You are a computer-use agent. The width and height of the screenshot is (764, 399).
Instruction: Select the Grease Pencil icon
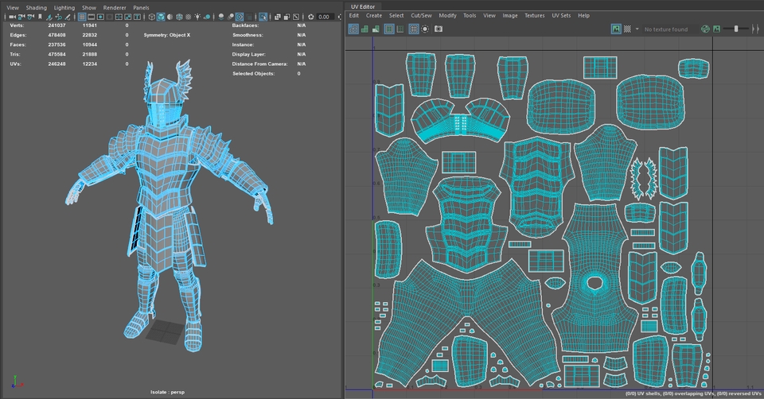pyautogui.click(x=68, y=17)
